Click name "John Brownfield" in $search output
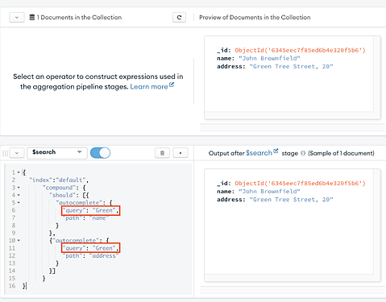386x302 pixels. click(x=269, y=192)
